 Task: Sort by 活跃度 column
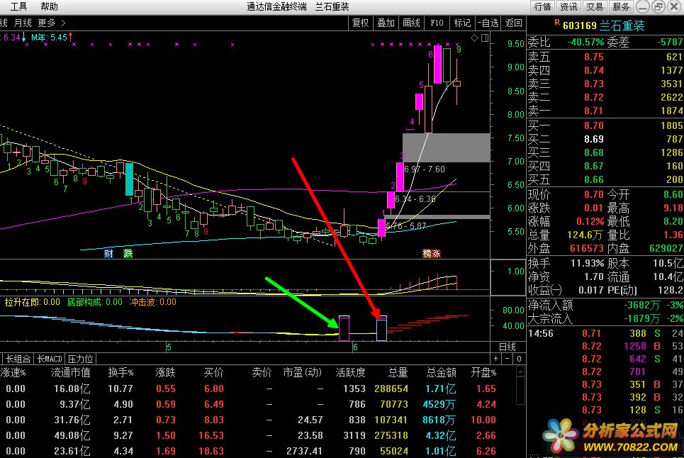[350, 372]
